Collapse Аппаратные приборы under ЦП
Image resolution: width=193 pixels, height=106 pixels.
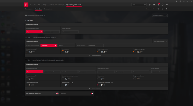click(x=96, y=56)
